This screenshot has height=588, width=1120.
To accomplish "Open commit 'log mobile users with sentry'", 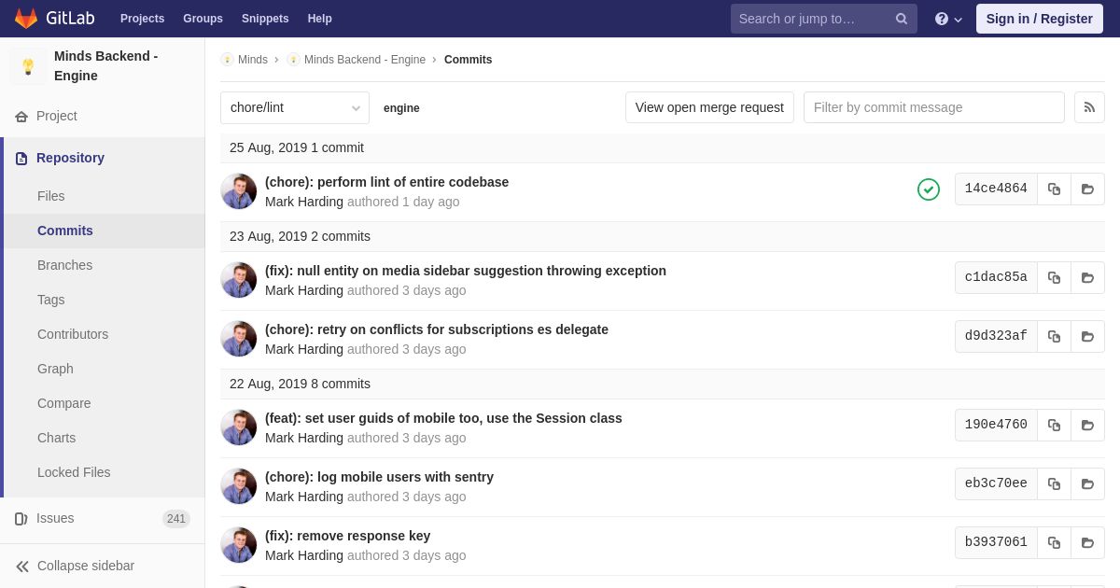I will click(x=379, y=477).
